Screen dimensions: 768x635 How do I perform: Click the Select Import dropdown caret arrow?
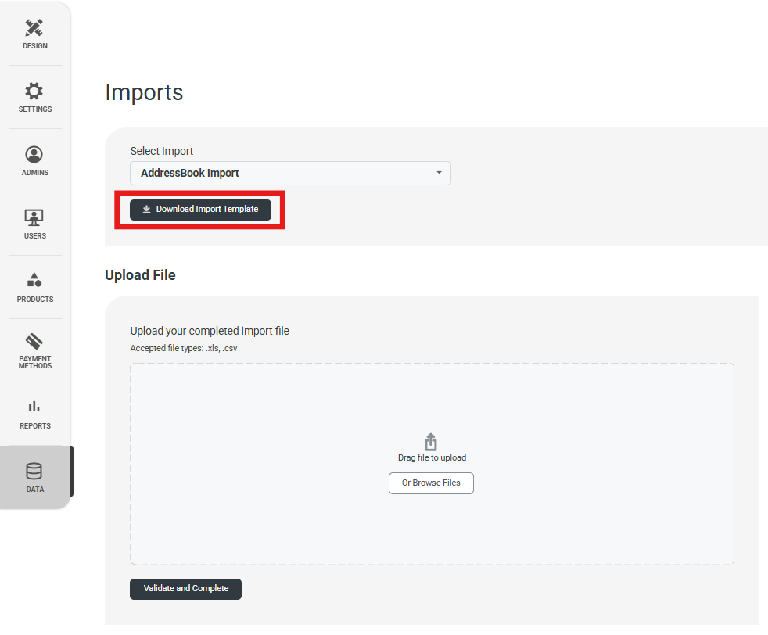(439, 173)
